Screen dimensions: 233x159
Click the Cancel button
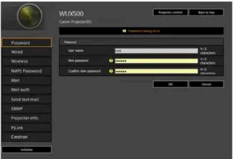point(206,84)
